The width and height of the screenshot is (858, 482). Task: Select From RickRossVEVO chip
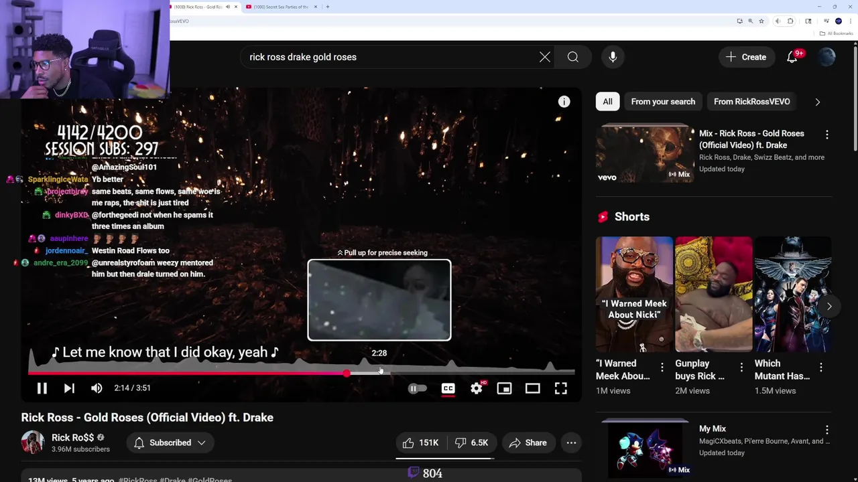751,102
